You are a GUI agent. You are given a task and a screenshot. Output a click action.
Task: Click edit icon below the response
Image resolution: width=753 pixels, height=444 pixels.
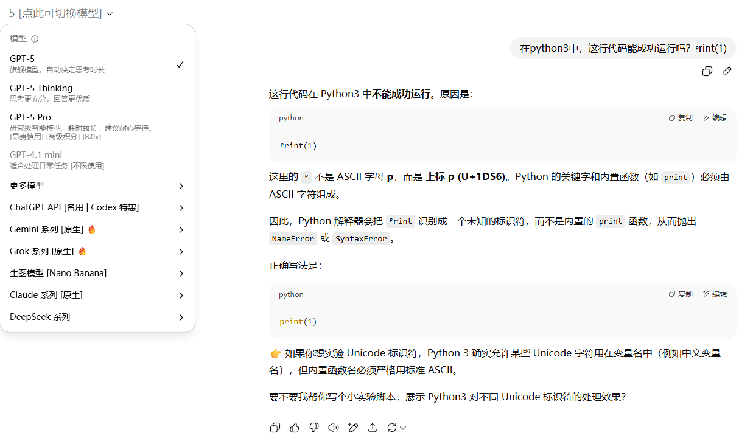click(x=353, y=428)
